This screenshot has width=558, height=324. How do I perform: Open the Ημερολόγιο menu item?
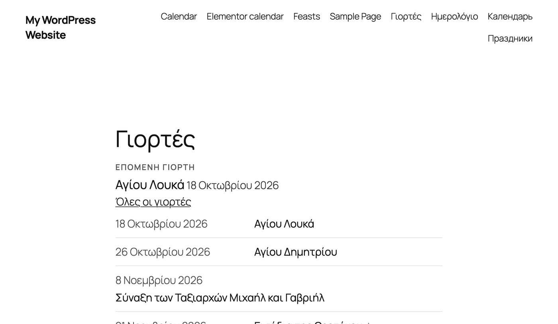point(454,16)
